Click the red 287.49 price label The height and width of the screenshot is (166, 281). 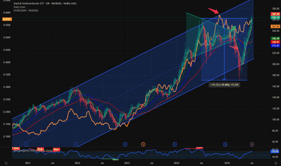276,14
